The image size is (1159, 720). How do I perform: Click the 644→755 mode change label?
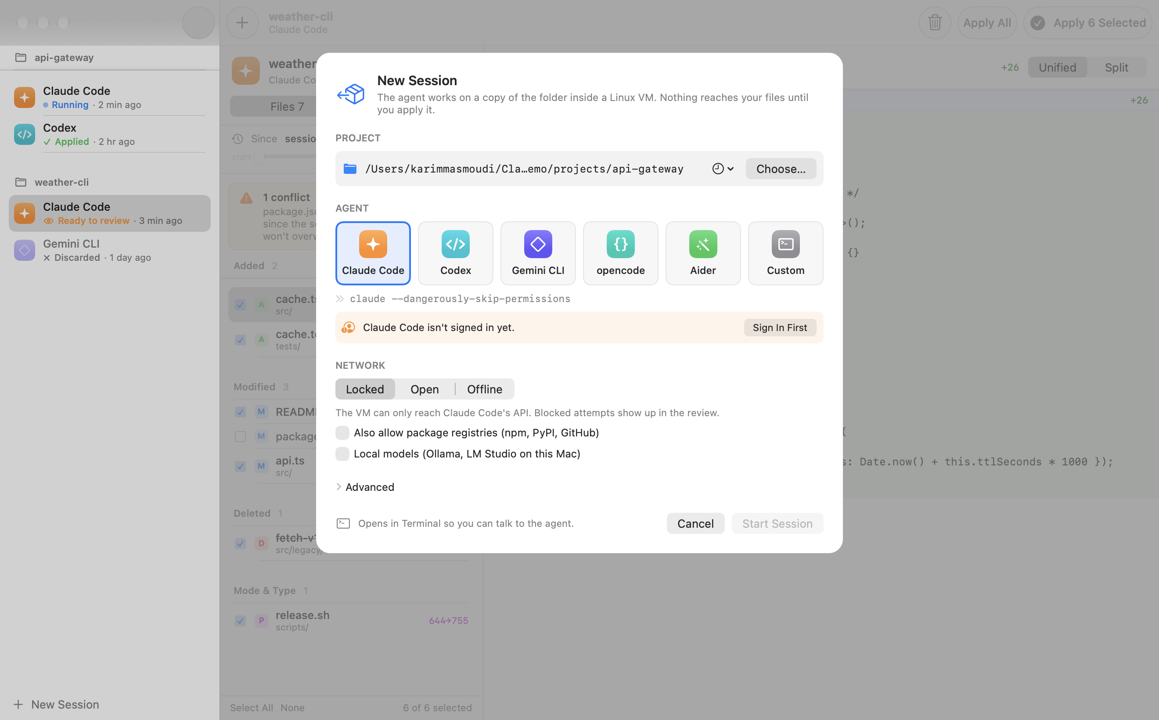coord(448,620)
